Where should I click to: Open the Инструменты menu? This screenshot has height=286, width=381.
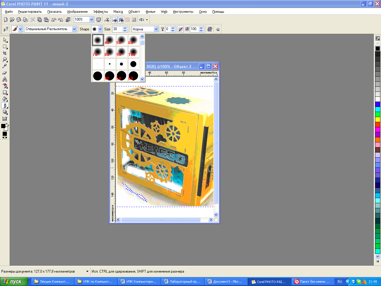183,12
